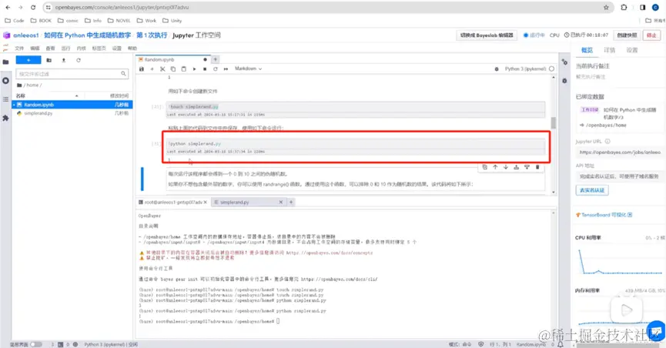
Task: Refresh the file browser list
Action: 79,60
